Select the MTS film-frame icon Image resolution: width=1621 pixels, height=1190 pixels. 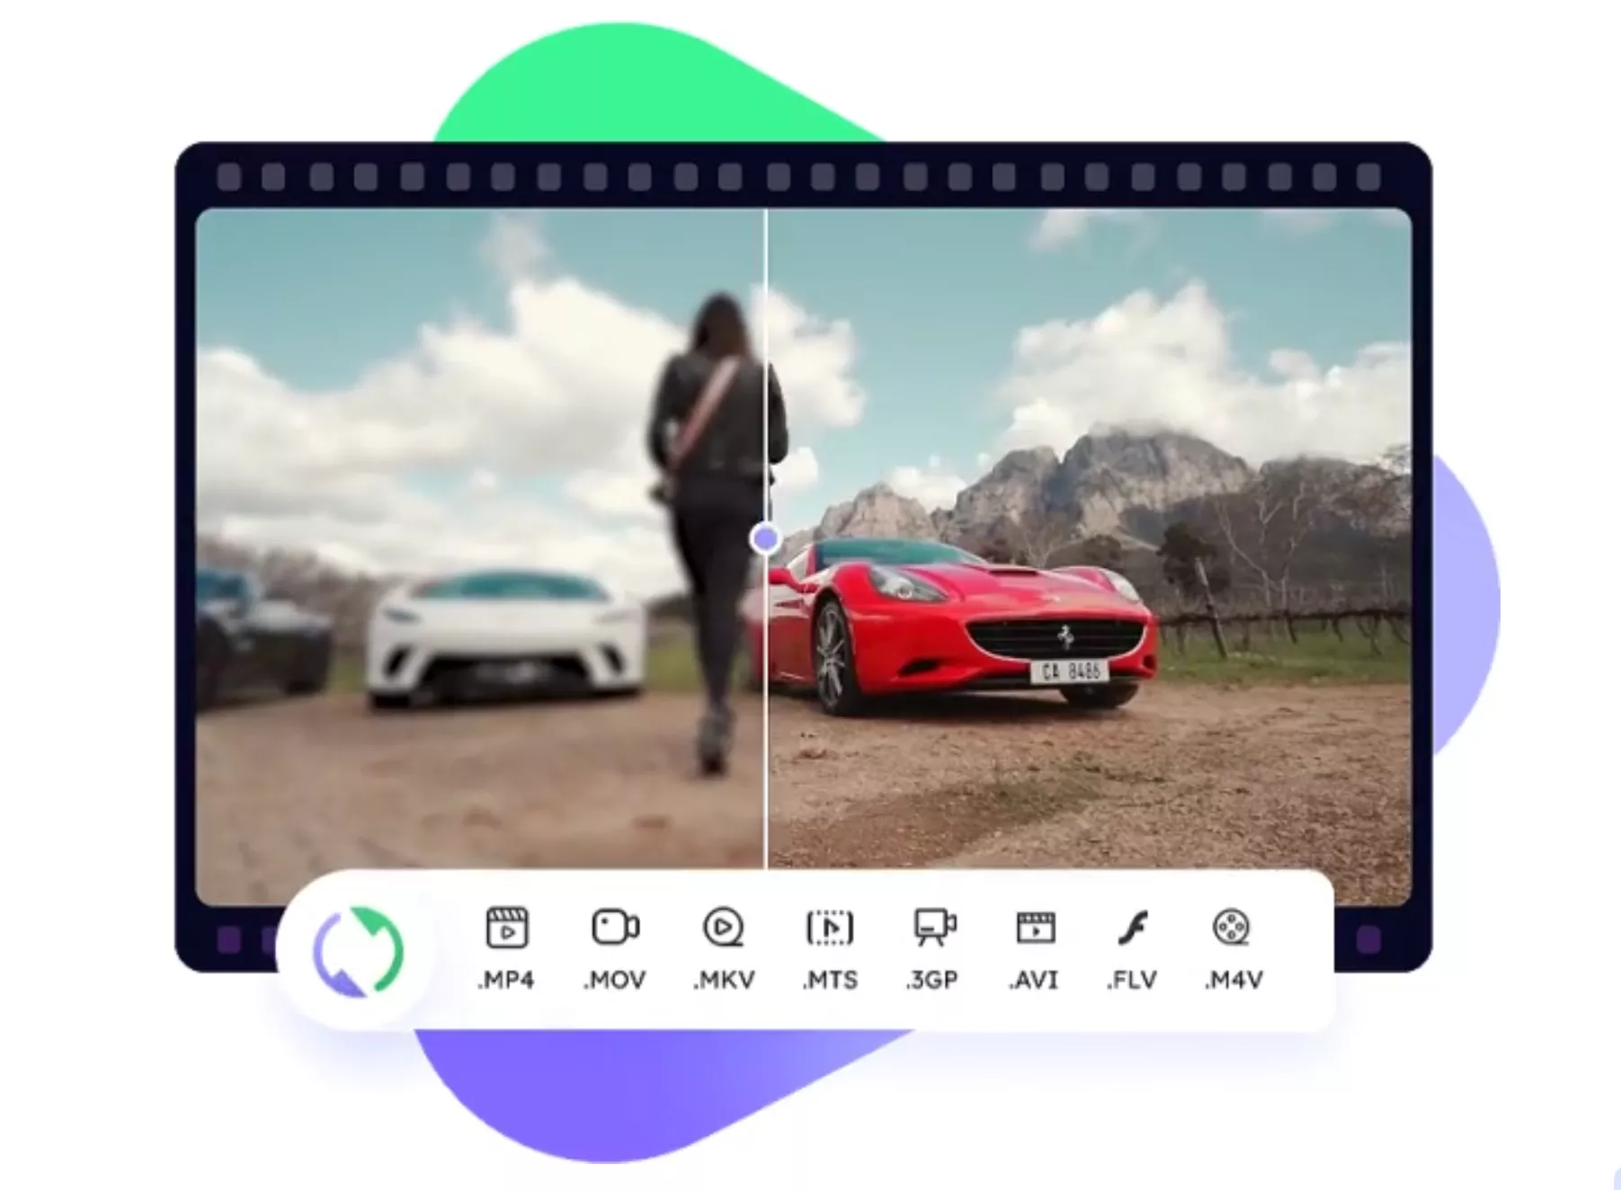coord(830,928)
